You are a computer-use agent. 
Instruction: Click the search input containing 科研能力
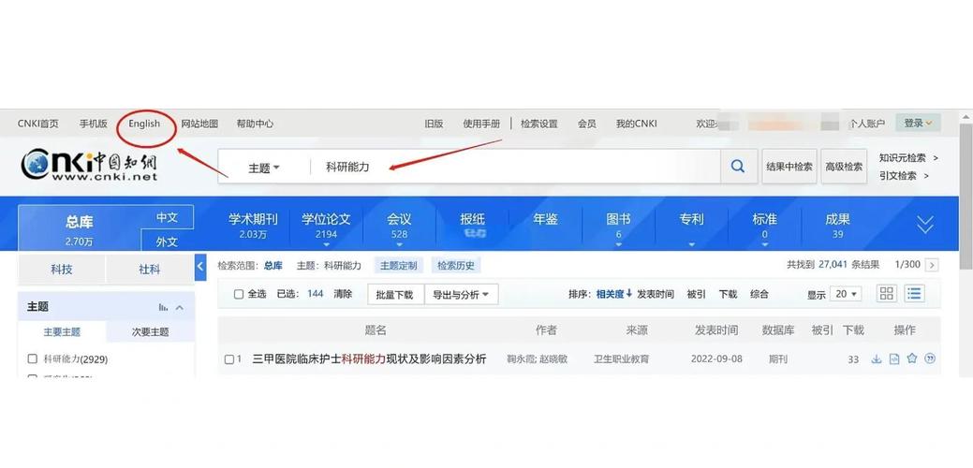click(515, 166)
